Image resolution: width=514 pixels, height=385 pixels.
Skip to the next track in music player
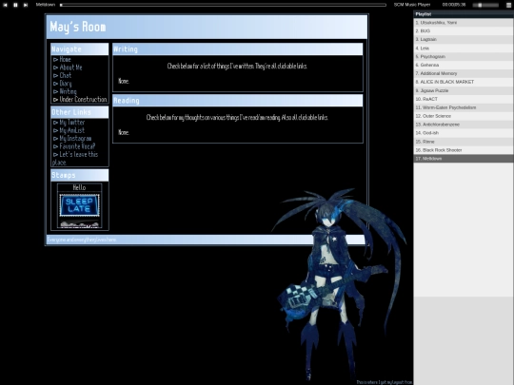pyautogui.click(x=26, y=5)
